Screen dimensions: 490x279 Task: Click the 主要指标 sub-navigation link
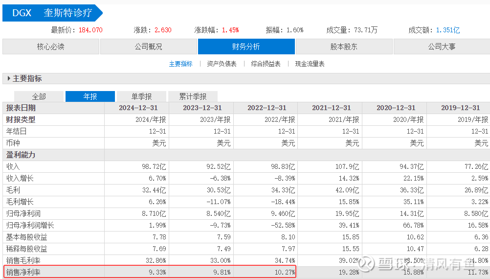pos(180,64)
